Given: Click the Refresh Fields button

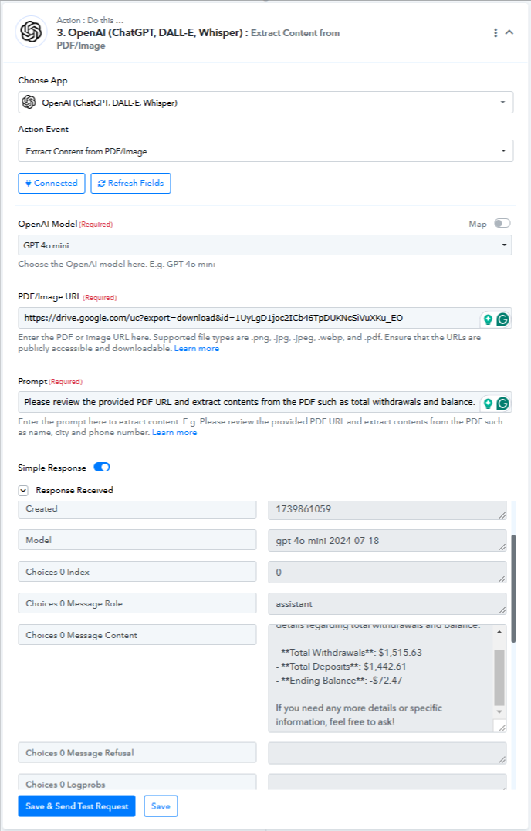Looking at the screenshot, I should coord(130,184).
